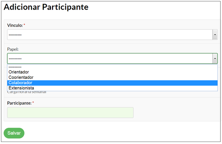The image size is (222, 144).
Task: Click the Participante field label
Action: tap(19, 103)
